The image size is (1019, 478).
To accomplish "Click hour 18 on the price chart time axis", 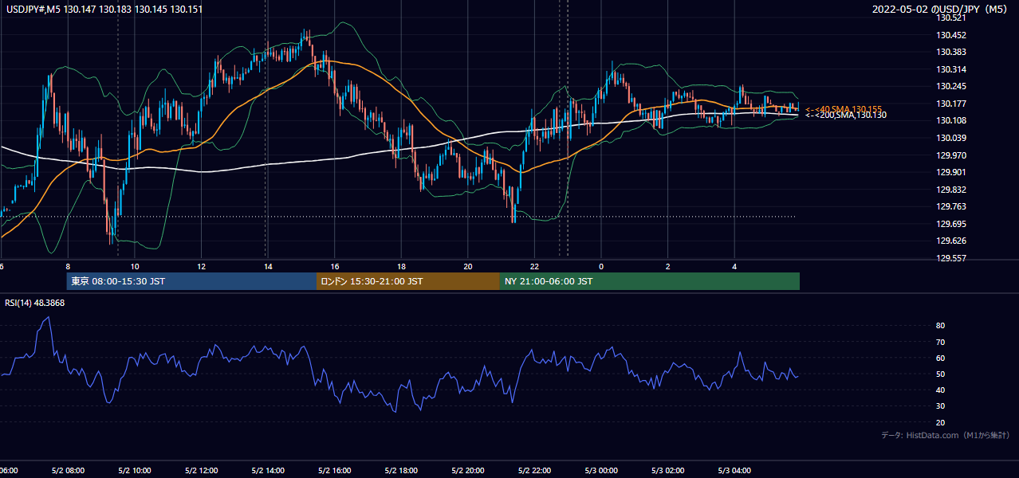I will tap(401, 266).
